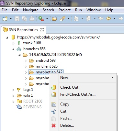Screen dimensions: 124x131
Task: Click the yellow repository cylinder icon
Action: (13, 37)
